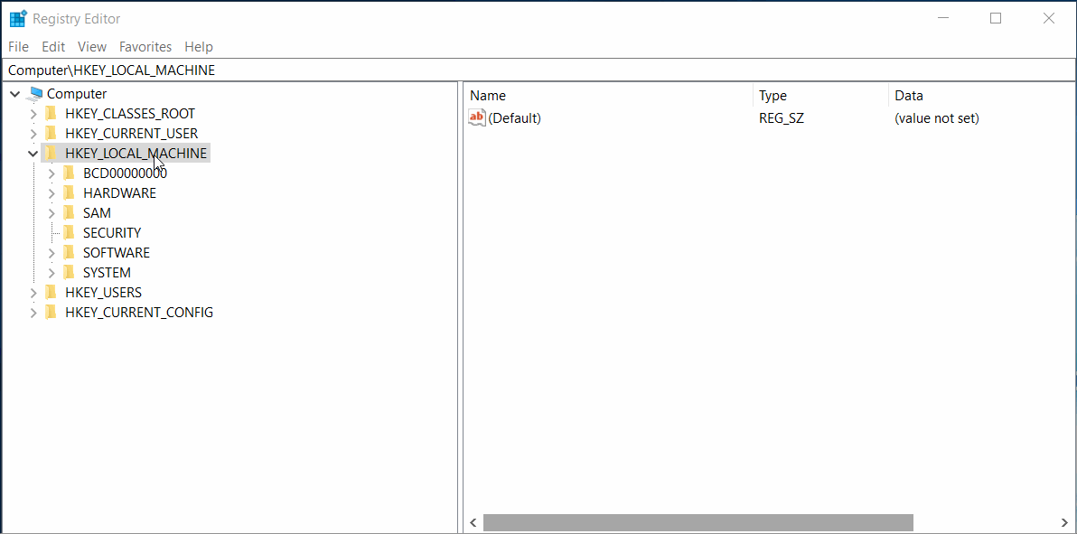1077x534 pixels.
Task: Expand the BCD00000000 subkey
Action: 52,173
